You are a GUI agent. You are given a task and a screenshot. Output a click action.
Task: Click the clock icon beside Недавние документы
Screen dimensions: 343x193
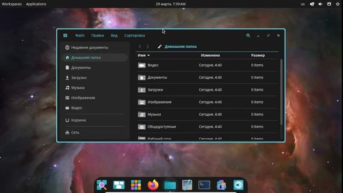coord(67,48)
